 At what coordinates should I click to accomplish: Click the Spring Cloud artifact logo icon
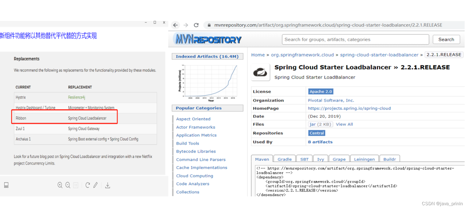[260, 72]
